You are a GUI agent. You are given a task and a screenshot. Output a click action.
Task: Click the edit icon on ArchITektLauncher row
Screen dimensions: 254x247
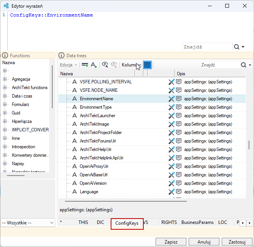(x=171, y=116)
